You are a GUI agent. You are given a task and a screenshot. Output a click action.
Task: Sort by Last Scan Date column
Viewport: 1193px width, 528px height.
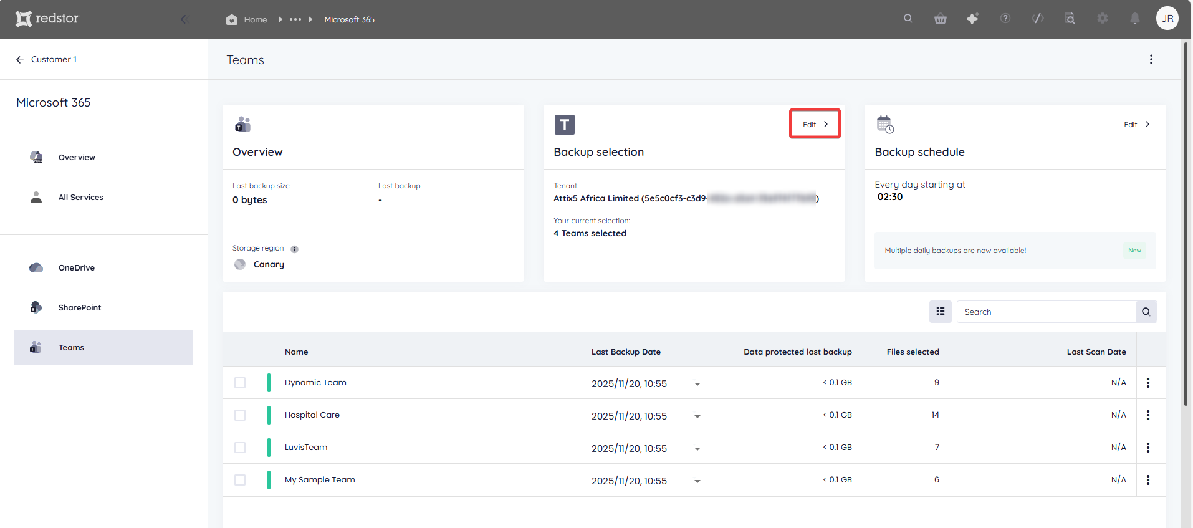[x=1096, y=352]
